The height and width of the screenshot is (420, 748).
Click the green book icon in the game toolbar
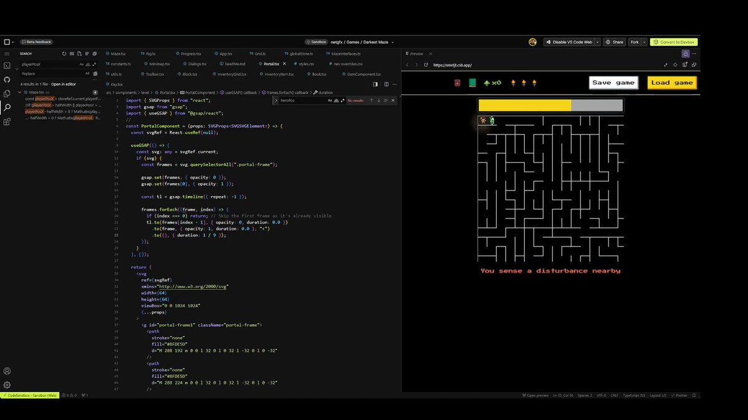pyautogui.click(x=472, y=83)
